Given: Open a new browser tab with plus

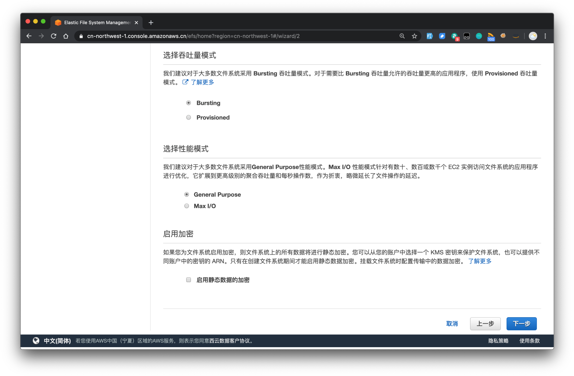Looking at the screenshot, I should tap(151, 23).
